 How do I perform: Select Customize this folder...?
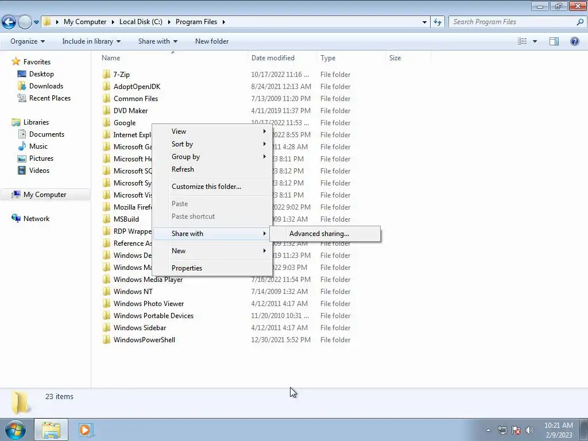pyautogui.click(x=212, y=187)
